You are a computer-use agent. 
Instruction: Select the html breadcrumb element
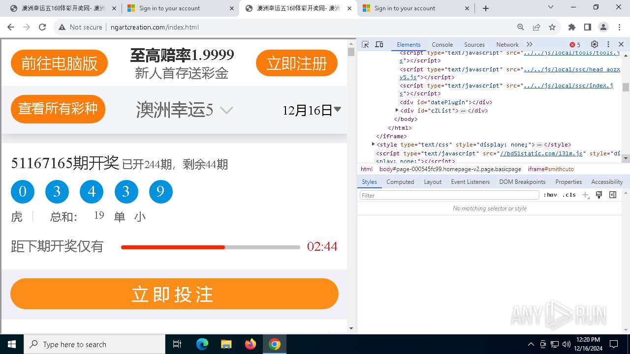coord(367,169)
